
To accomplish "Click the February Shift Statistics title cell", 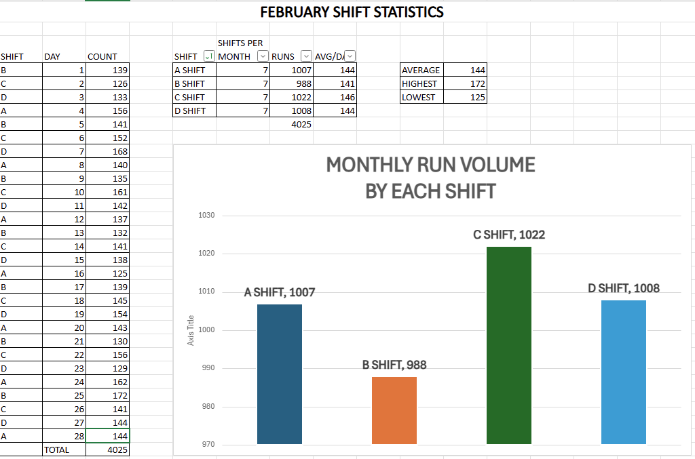I will pyautogui.click(x=352, y=12).
